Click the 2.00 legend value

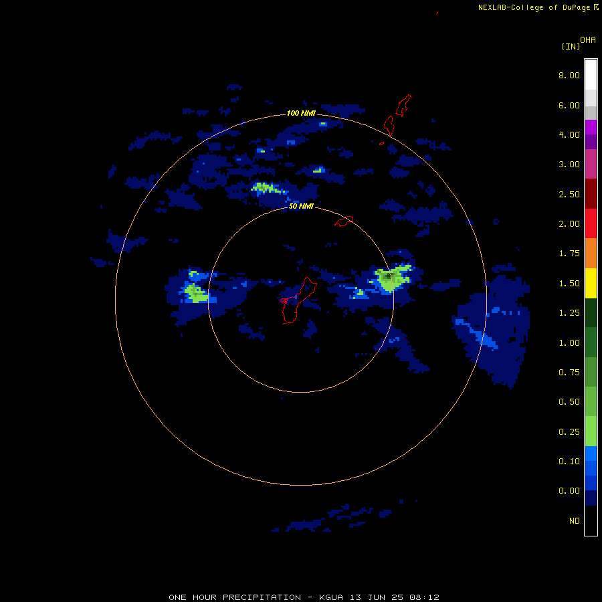pyautogui.click(x=569, y=224)
